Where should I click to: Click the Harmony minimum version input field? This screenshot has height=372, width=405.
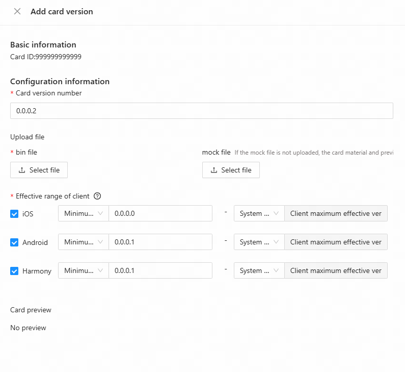pyautogui.click(x=160, y=270)
